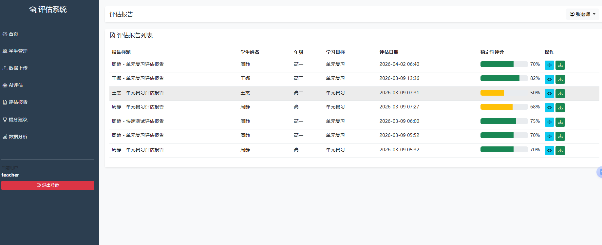The height and width of the screenshot is (245, 602).
Task: Select title 周静 - 快速测试评估报告
Action: [138, 121]
